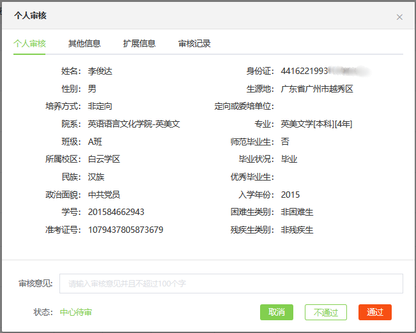The height and width of the screenshot is (333, 416).
Task: Click the 身份证 number value
Action: [x=325, y=71]
